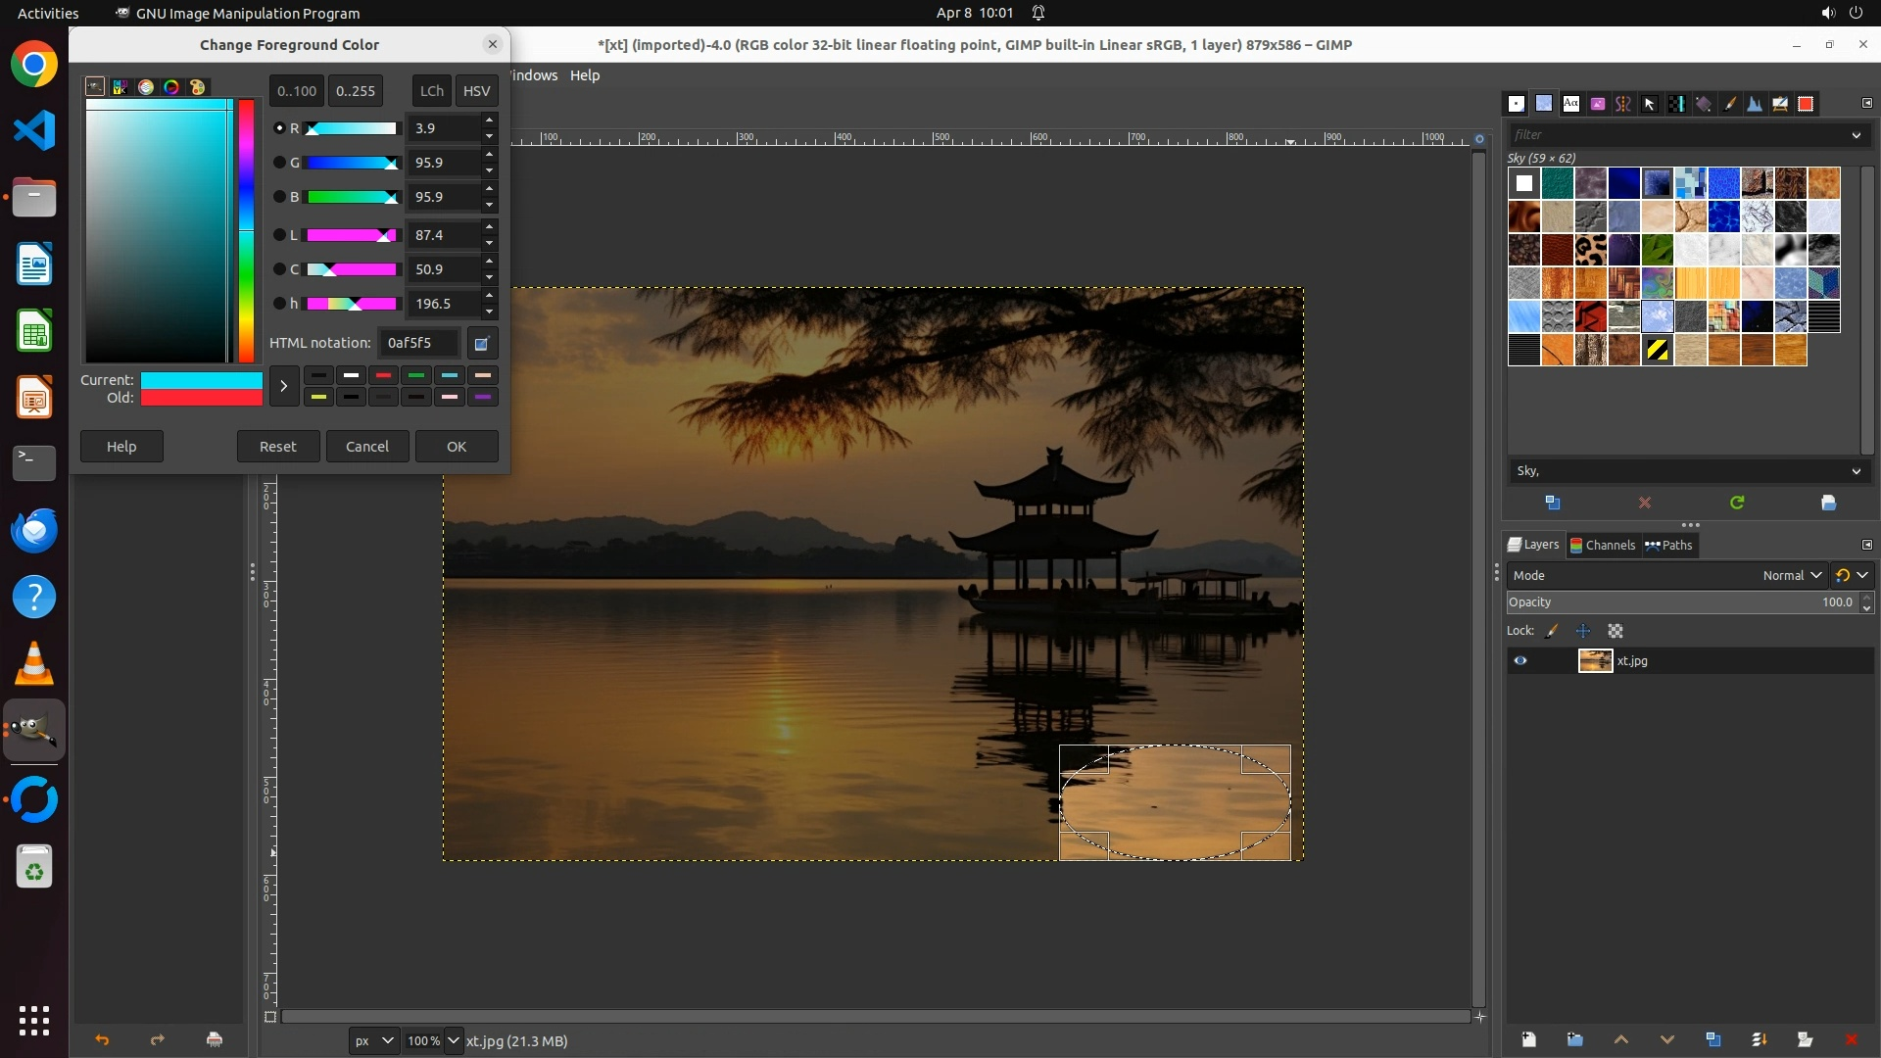Open the Help menu
Viewport: 1881px width, 1058px height.
tap(585, 75)
